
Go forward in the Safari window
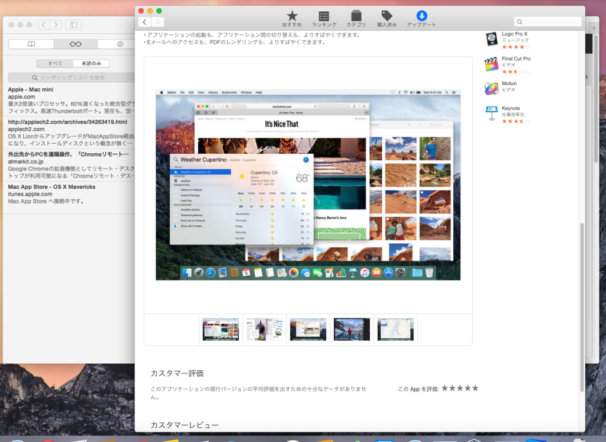coord(56,25)
